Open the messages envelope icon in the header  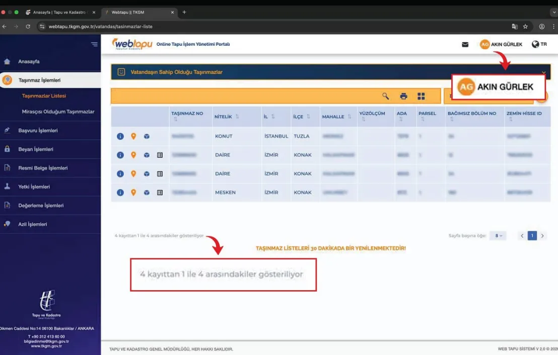(465, 44)
